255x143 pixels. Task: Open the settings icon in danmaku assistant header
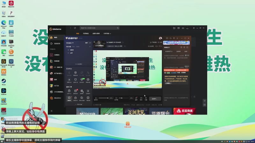(184, 47)
